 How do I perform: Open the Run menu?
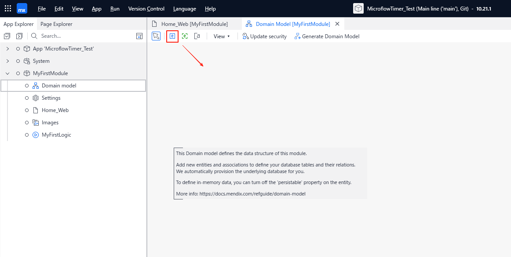(x=115, y=9)
